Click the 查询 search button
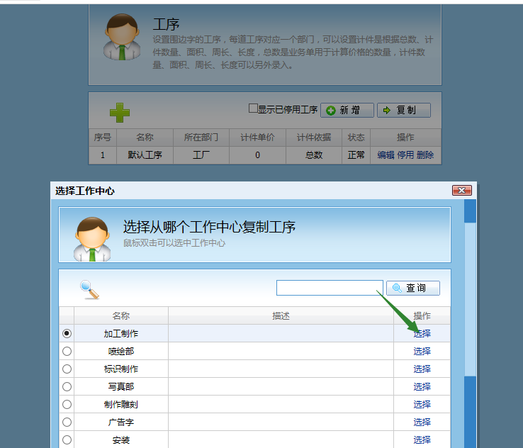The width and height of the screenshot is (523, 448). 413,288
